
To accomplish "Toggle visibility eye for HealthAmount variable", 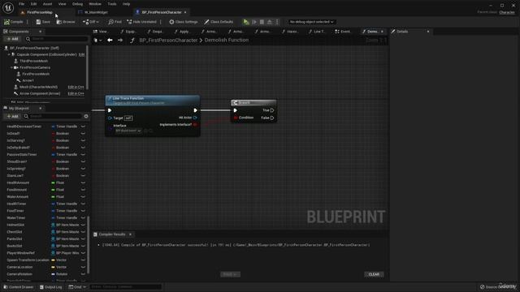I will point(83,182).
